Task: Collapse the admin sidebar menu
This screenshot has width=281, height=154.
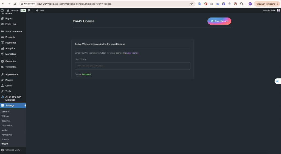Action: (x=10, y=150)
